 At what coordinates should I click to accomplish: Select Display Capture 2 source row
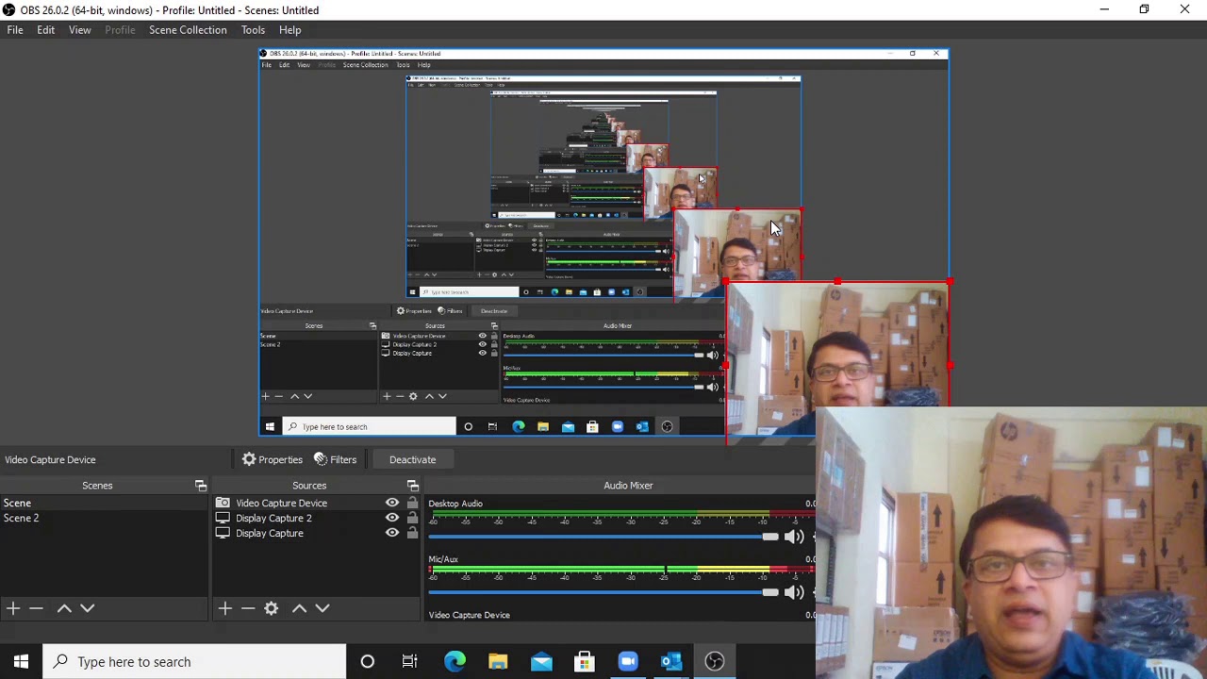[x=318, y=518]
